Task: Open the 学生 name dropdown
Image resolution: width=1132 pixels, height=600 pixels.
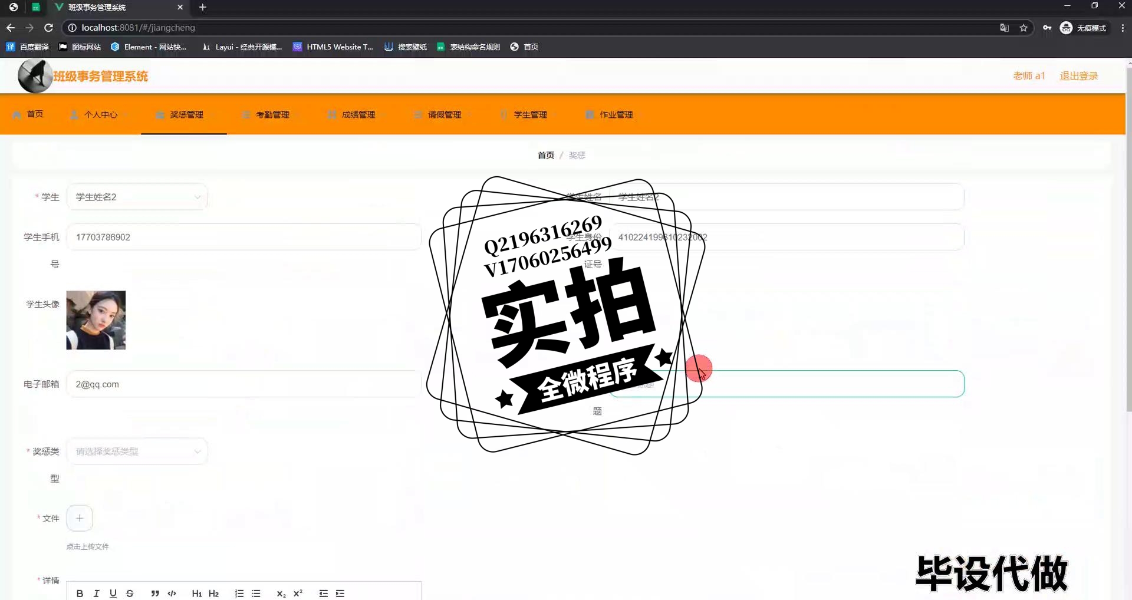Action: (137, 197)
